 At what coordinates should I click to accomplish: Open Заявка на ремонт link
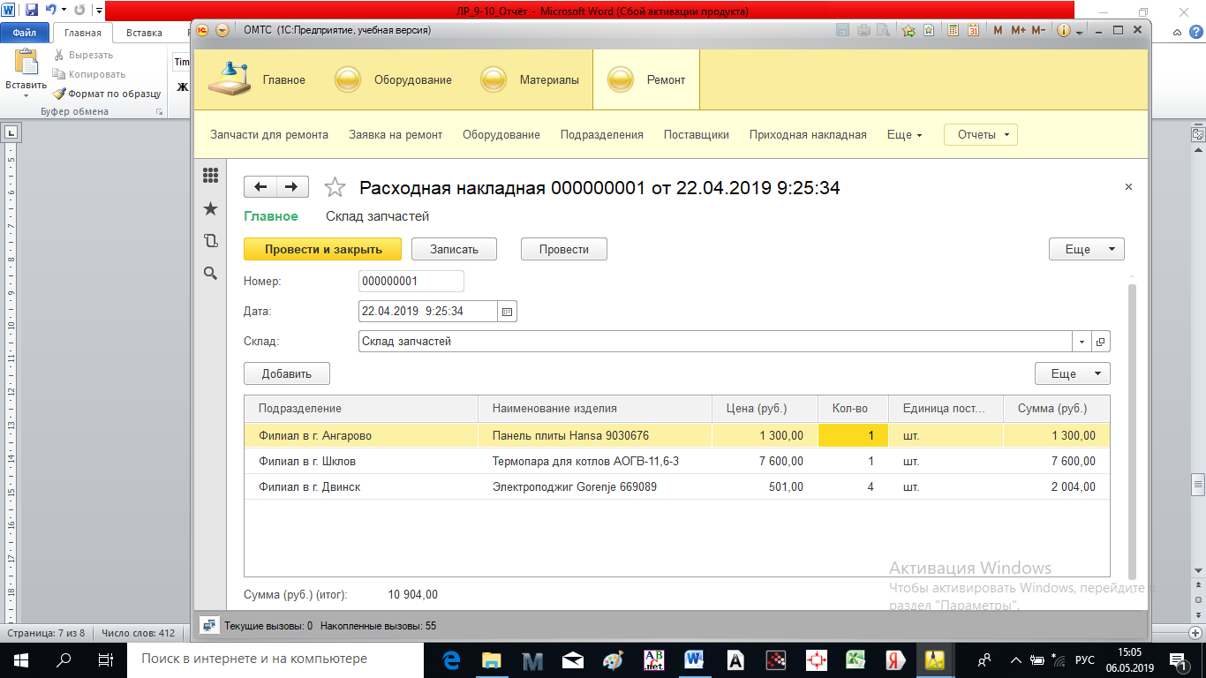coord(396,135)
